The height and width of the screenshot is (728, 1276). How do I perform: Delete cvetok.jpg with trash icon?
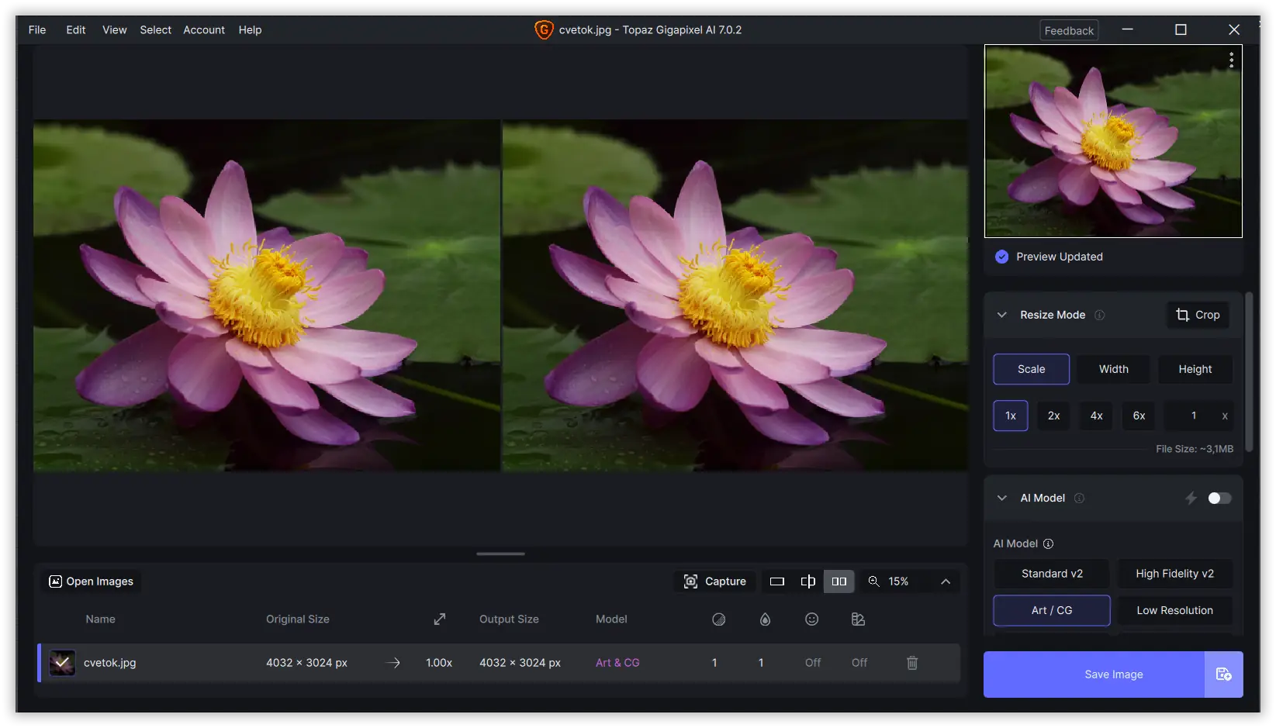[911, 663]
